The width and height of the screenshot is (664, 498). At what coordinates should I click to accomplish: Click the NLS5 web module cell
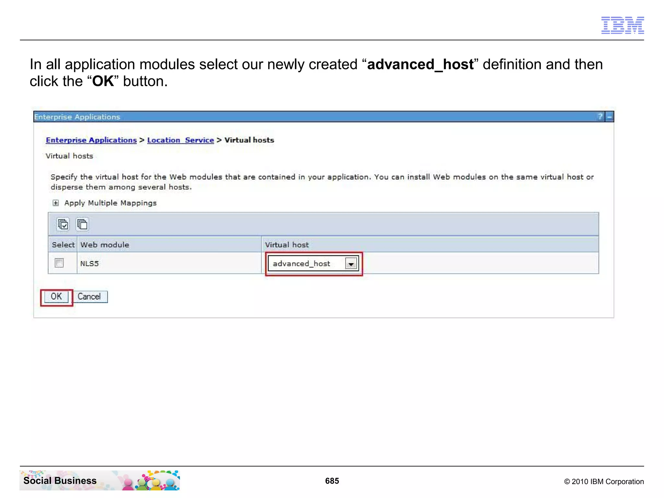(x=169, y=263)
